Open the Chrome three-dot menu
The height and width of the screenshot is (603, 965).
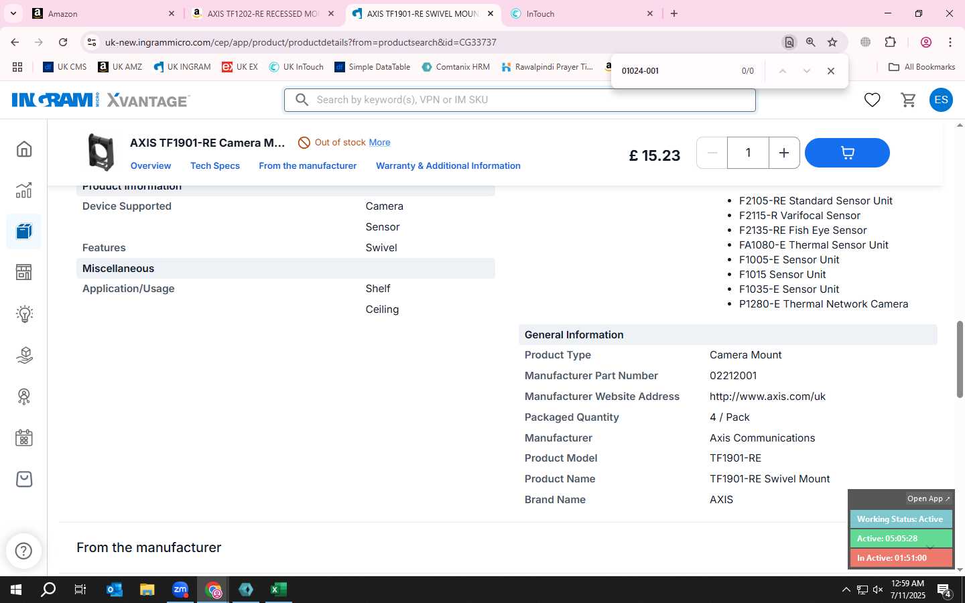coord(950,42)
